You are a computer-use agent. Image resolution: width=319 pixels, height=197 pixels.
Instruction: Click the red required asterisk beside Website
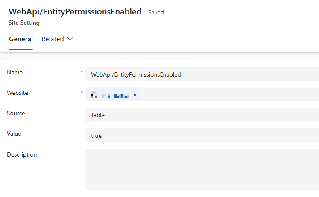click(82, 92)
